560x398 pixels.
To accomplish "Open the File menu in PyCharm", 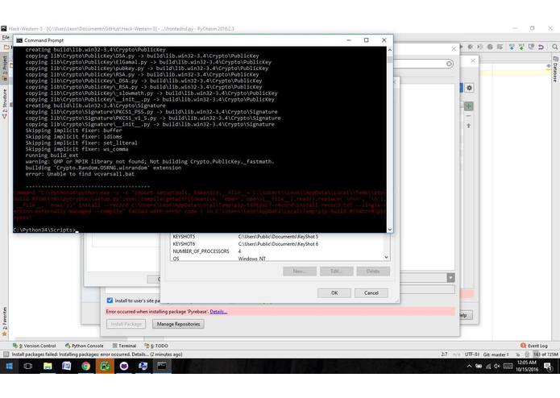I will tap(6, 37).
